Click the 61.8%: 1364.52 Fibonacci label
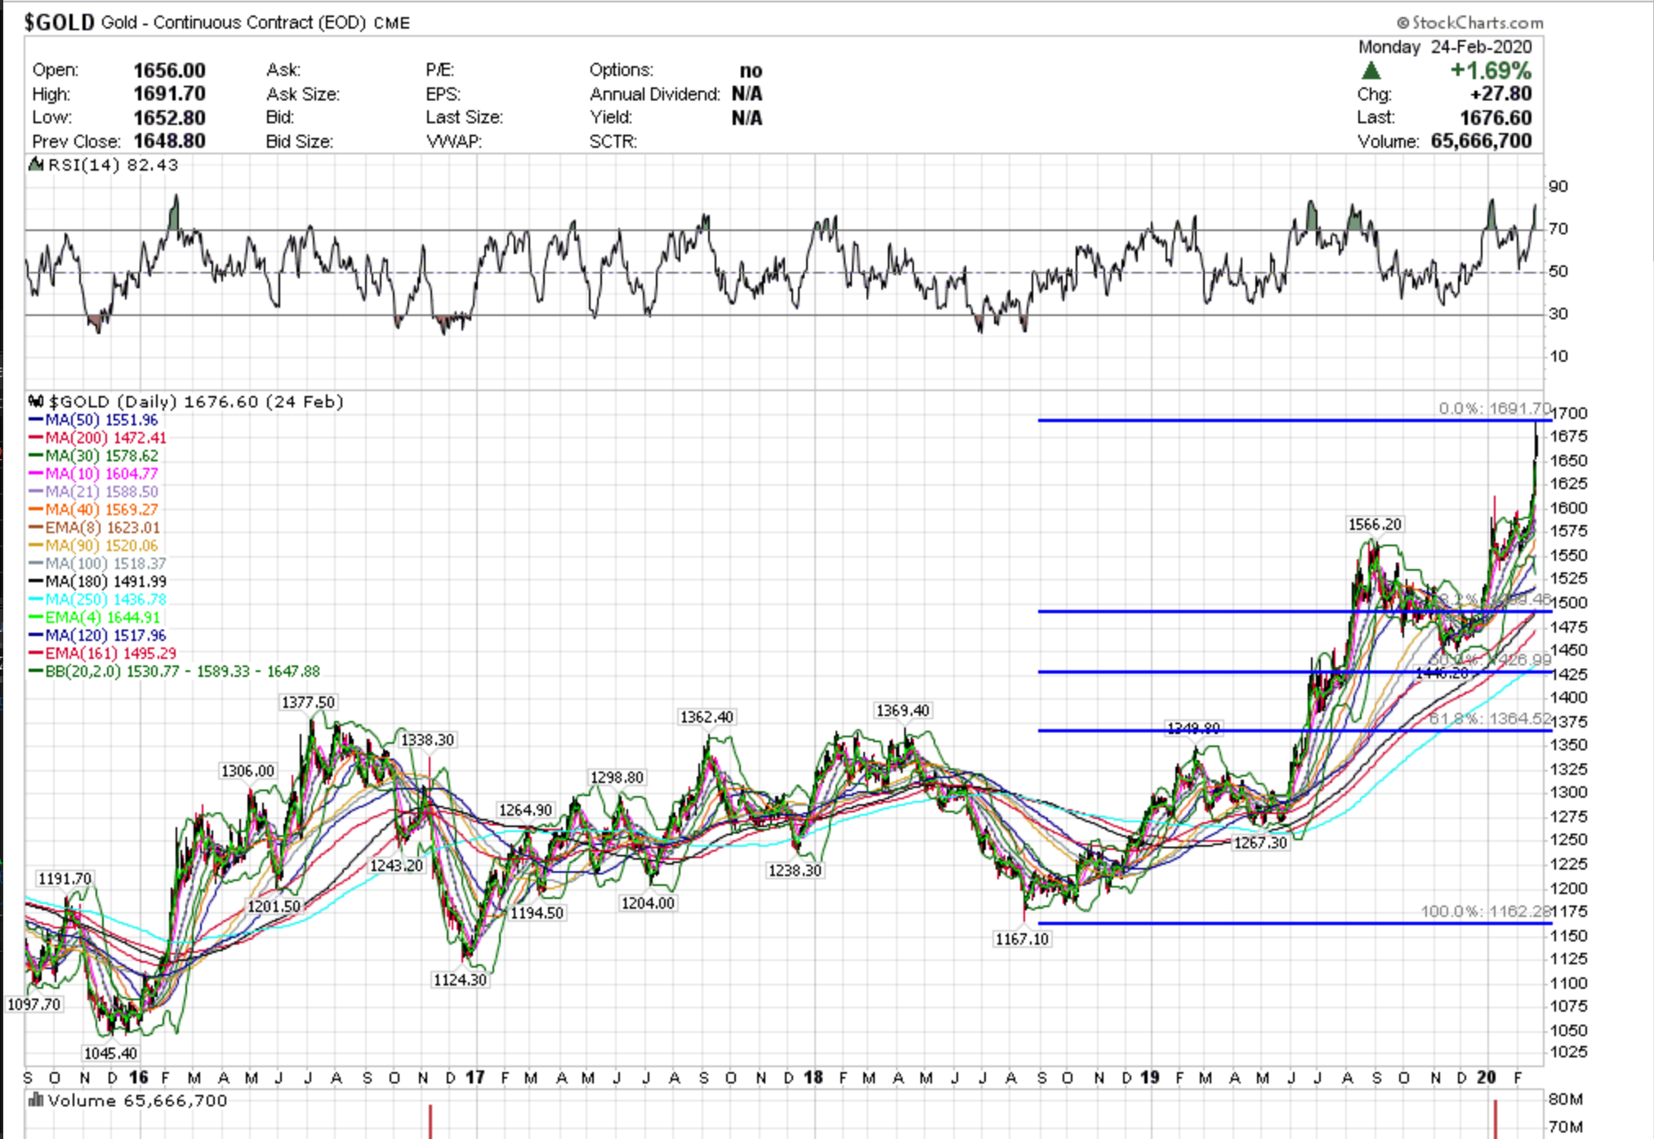The image size is (1654, 1139). click(1490, 719)
